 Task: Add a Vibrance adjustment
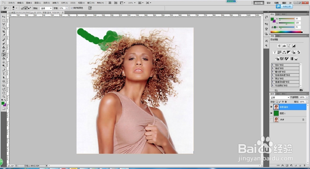pyautogui.click(x=275, y=52)
